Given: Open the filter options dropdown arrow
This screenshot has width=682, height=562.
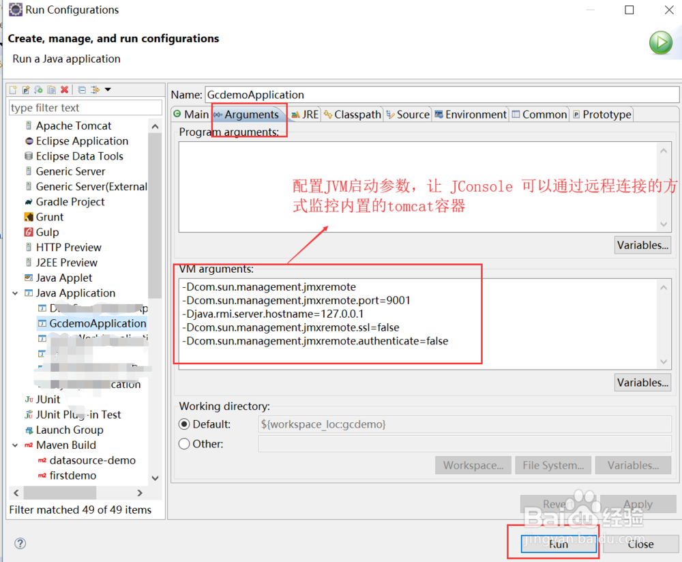Looking at the screenshot, I should tap(108, 89).
